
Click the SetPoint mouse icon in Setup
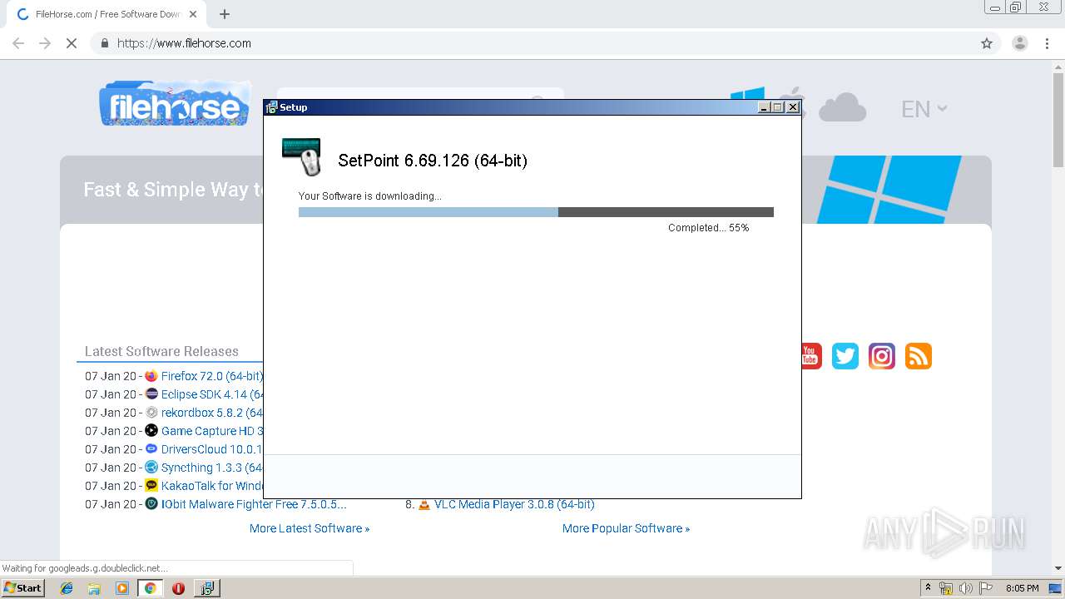click(302, 157)
